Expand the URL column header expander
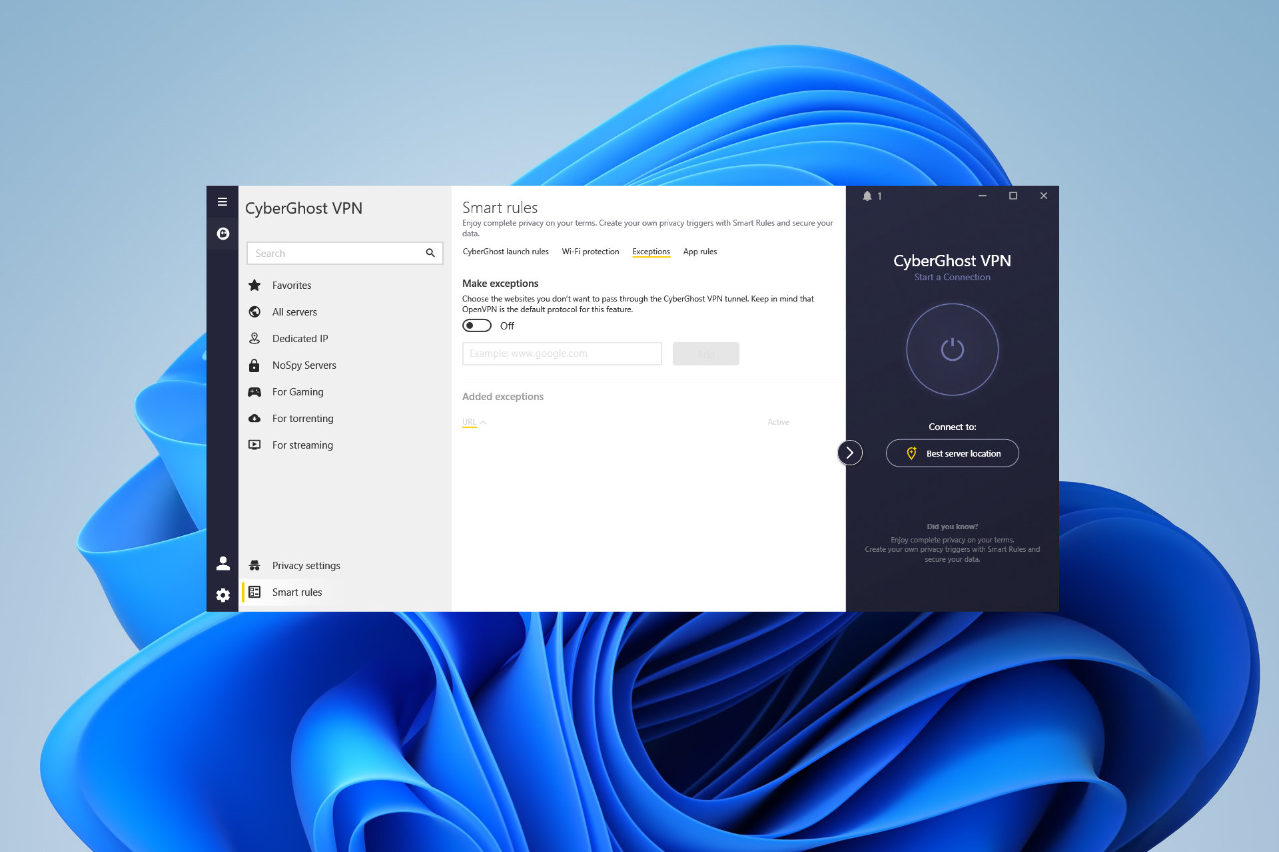Screen dimensions: 1279x852 point(486,421)
